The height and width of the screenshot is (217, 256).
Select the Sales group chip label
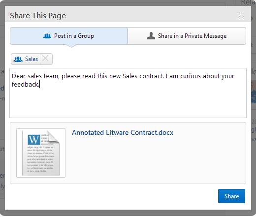(x=32, y=59)
